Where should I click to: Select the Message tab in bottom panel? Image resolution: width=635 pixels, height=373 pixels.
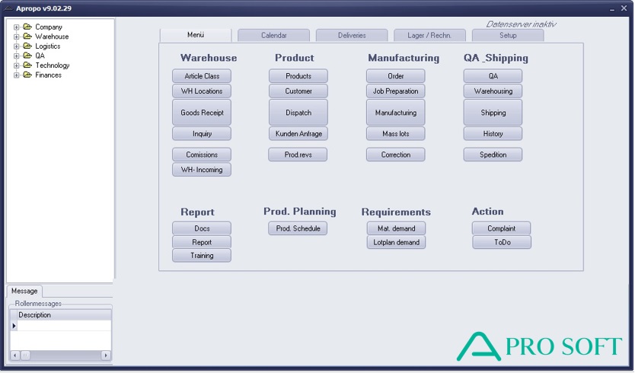(x=24, y=291)
